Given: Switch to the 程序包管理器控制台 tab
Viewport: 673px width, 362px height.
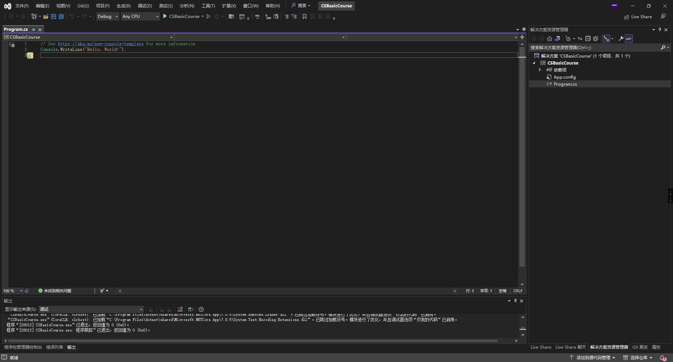Looking at the screenshot, I should pos(23,347).
